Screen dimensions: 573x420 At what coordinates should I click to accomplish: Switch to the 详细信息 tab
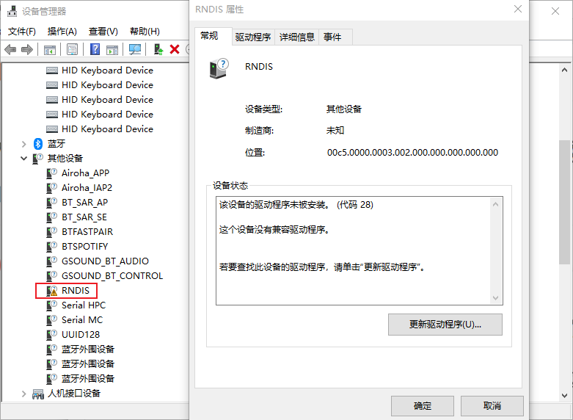point(296,37)
